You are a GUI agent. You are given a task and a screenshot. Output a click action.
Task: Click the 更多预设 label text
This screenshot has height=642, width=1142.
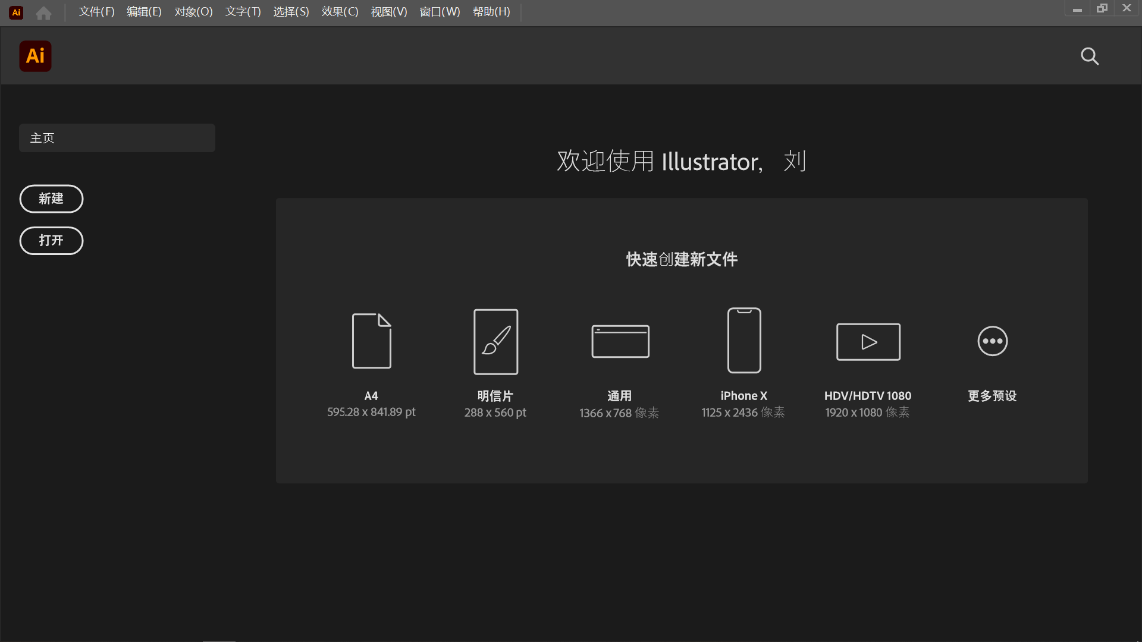click(992, 396)
